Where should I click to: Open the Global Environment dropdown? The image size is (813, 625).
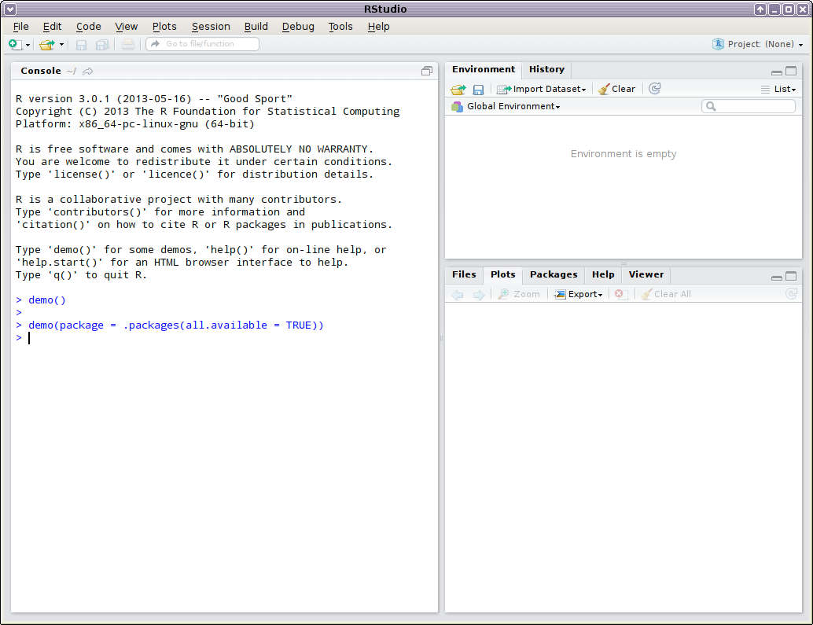pos(506,106)
